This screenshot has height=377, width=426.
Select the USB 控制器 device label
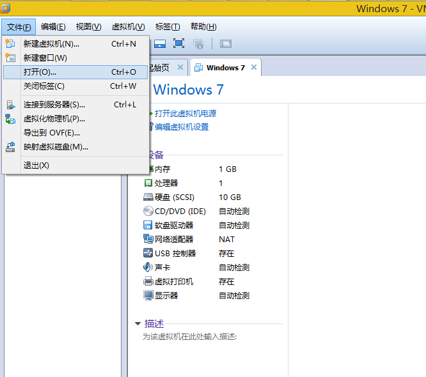[x=175, y=254]
